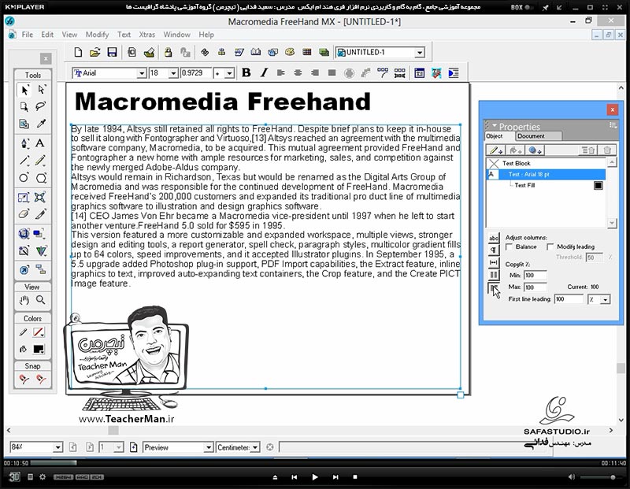
Task: Open the Preview mode dropdown
Action: click(x=208, y=447)
